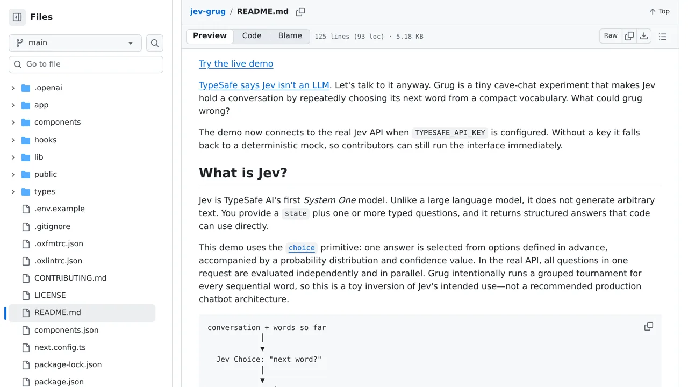
Task: Select the LICENSE file name
Action: [x=50, y=295]
